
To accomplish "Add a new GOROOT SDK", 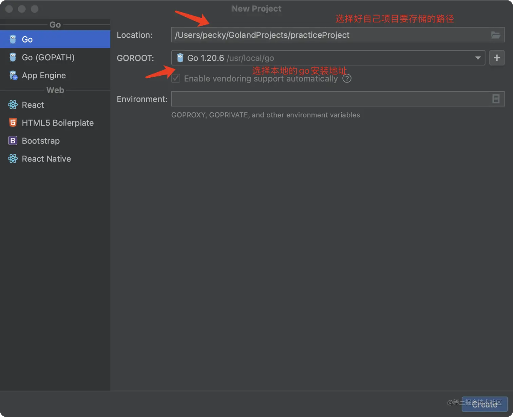I will pyautogui.click(x=497, y=58).
